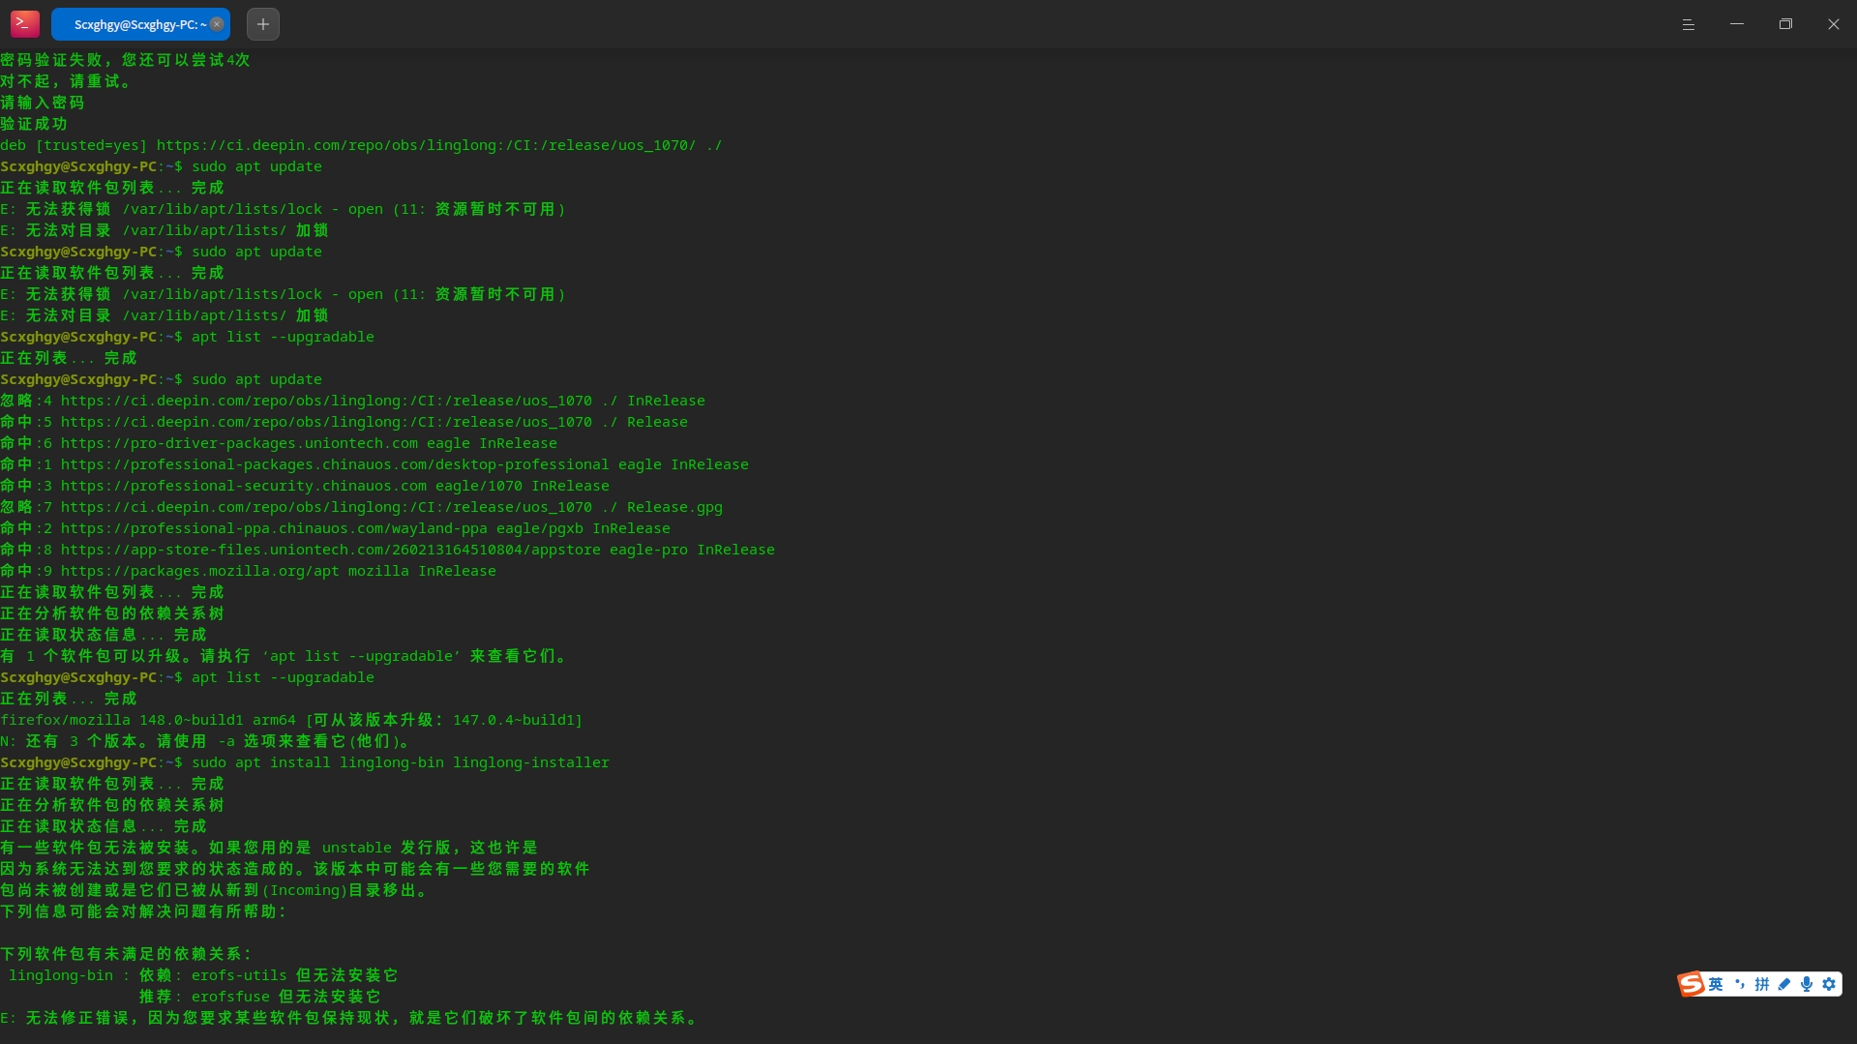
Task: Toggle the 英 Chinese/English input mode
Action: (x=1716, y=984)
